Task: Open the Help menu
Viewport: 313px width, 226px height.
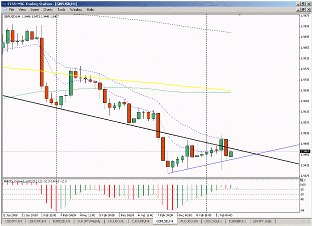Action: pyautogui.click(x=90, y=9)
